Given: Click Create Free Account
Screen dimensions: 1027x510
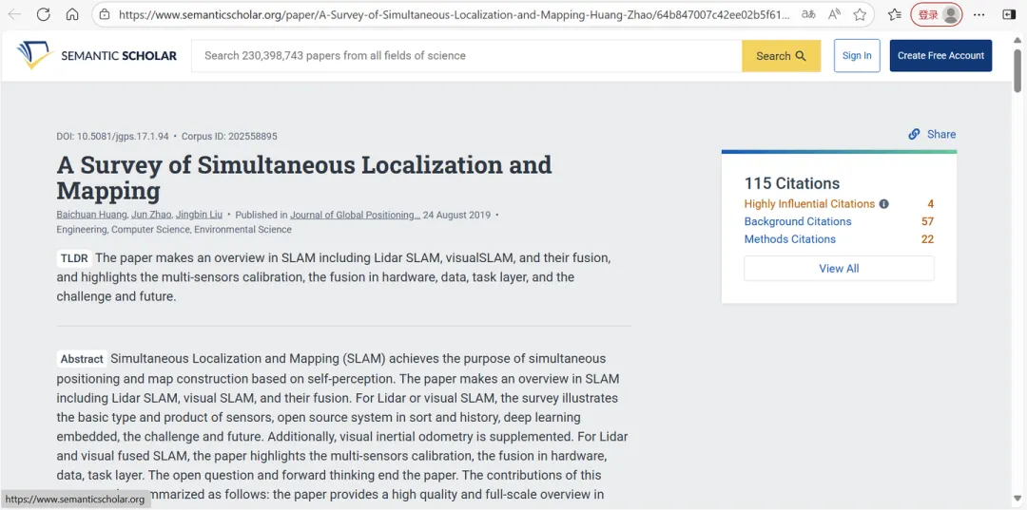Looking at the screenshot, I should pyautogui.click(x=940, y=56).
